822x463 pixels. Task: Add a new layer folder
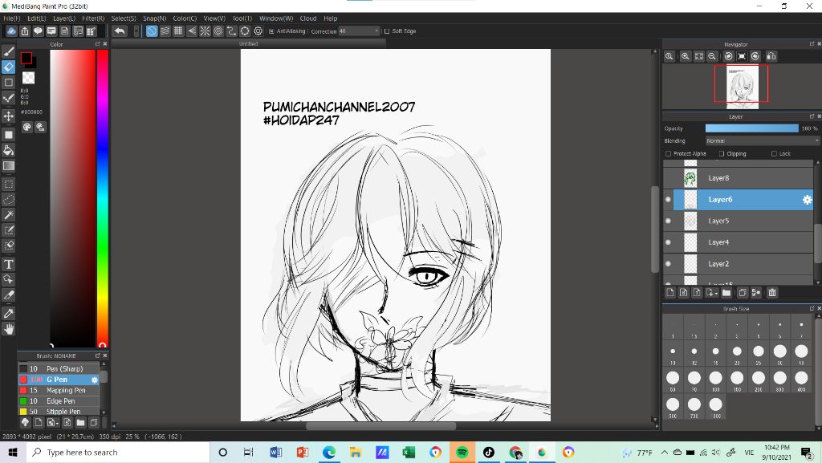pyautogui.click(x=726, y=293)
